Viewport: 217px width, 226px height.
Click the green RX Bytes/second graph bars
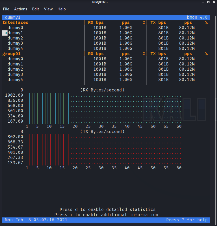(48, 108)
